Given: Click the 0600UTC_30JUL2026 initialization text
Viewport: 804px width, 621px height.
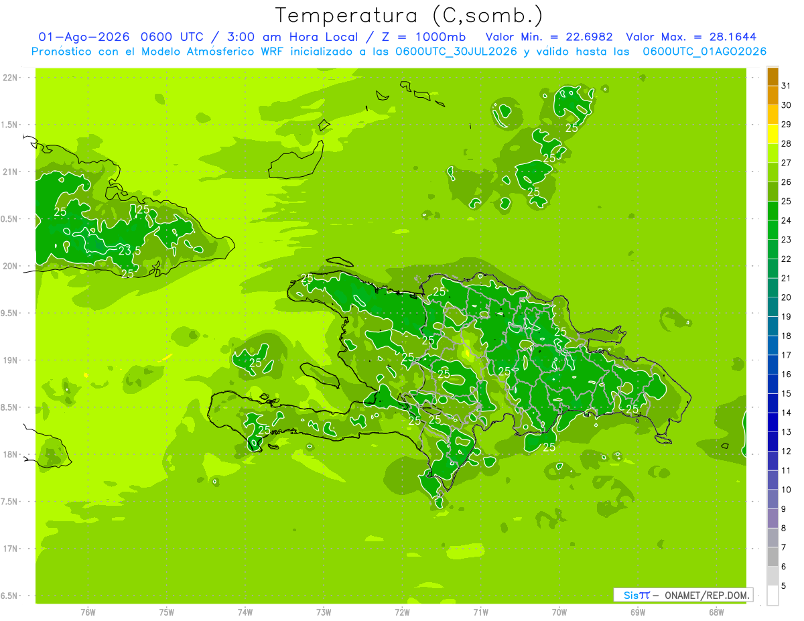Looking at the screenshot, I should [x=456, y=52].
